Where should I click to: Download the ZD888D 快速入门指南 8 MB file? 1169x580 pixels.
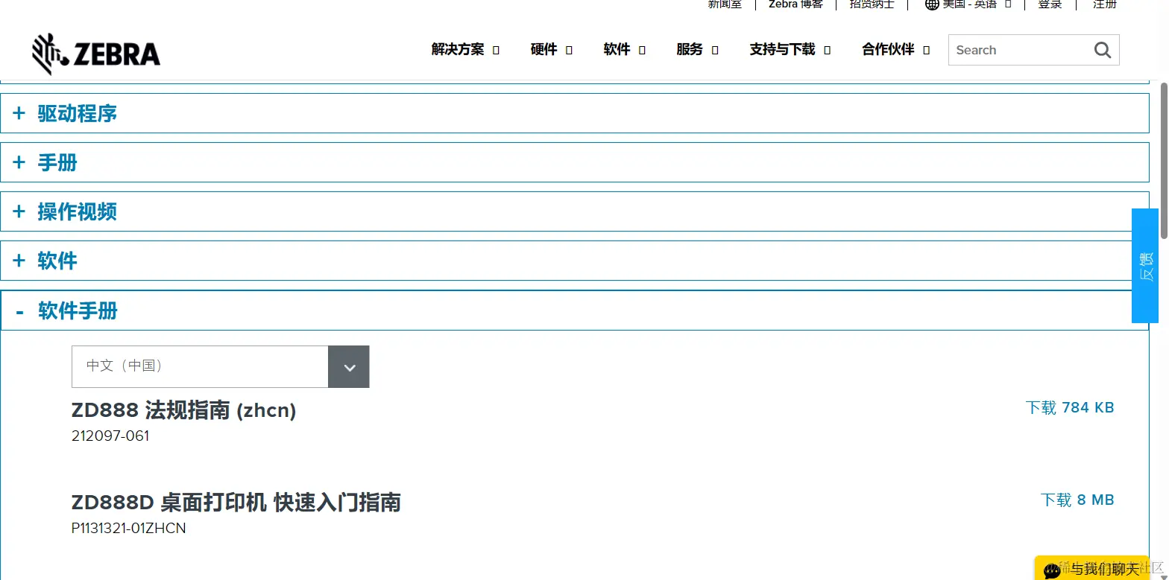pos(1077,500)
